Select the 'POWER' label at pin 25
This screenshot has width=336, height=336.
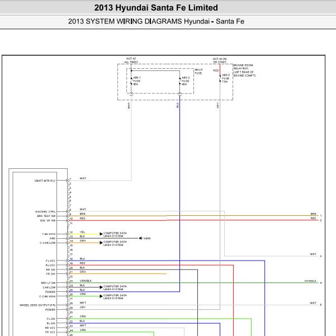tap(50, 292)
